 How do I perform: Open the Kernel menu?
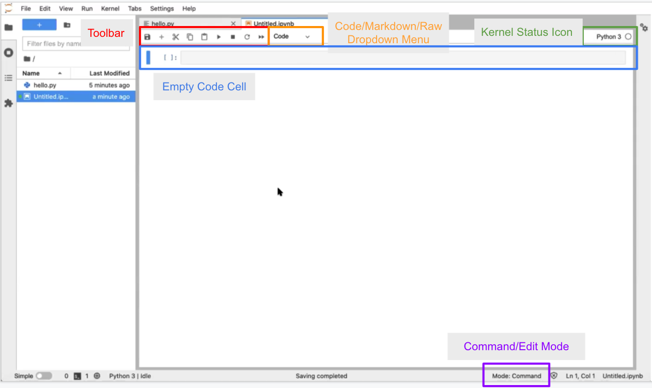click(110, 8)
